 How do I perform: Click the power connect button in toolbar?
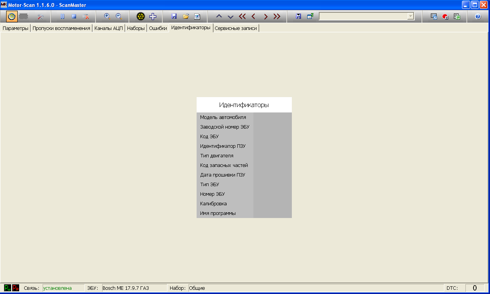click(12, 17)
